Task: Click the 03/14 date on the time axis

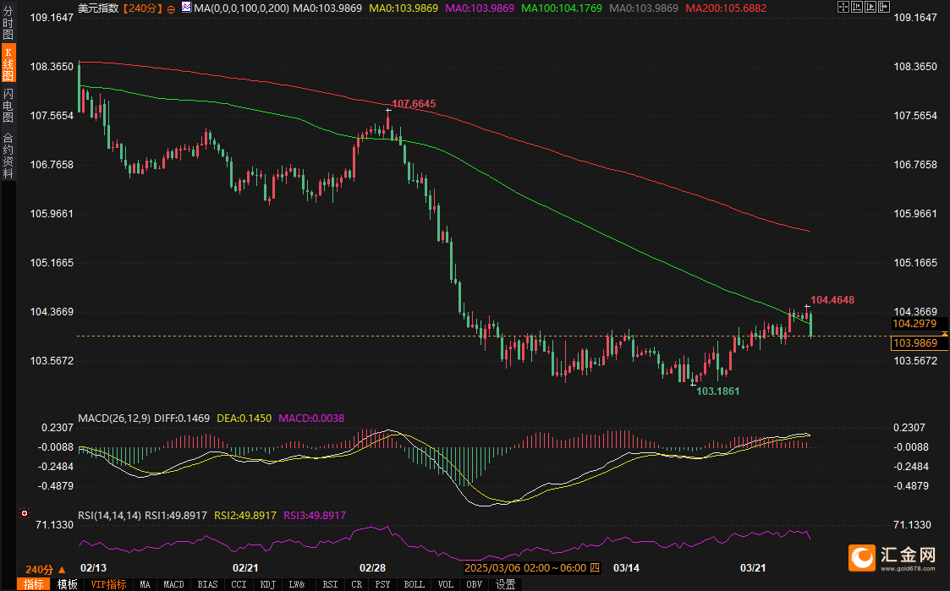Action: 627,568
